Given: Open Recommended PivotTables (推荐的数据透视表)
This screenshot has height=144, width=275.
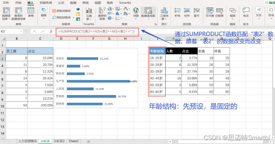Looking at the screenshot, I should coord(18,14).
